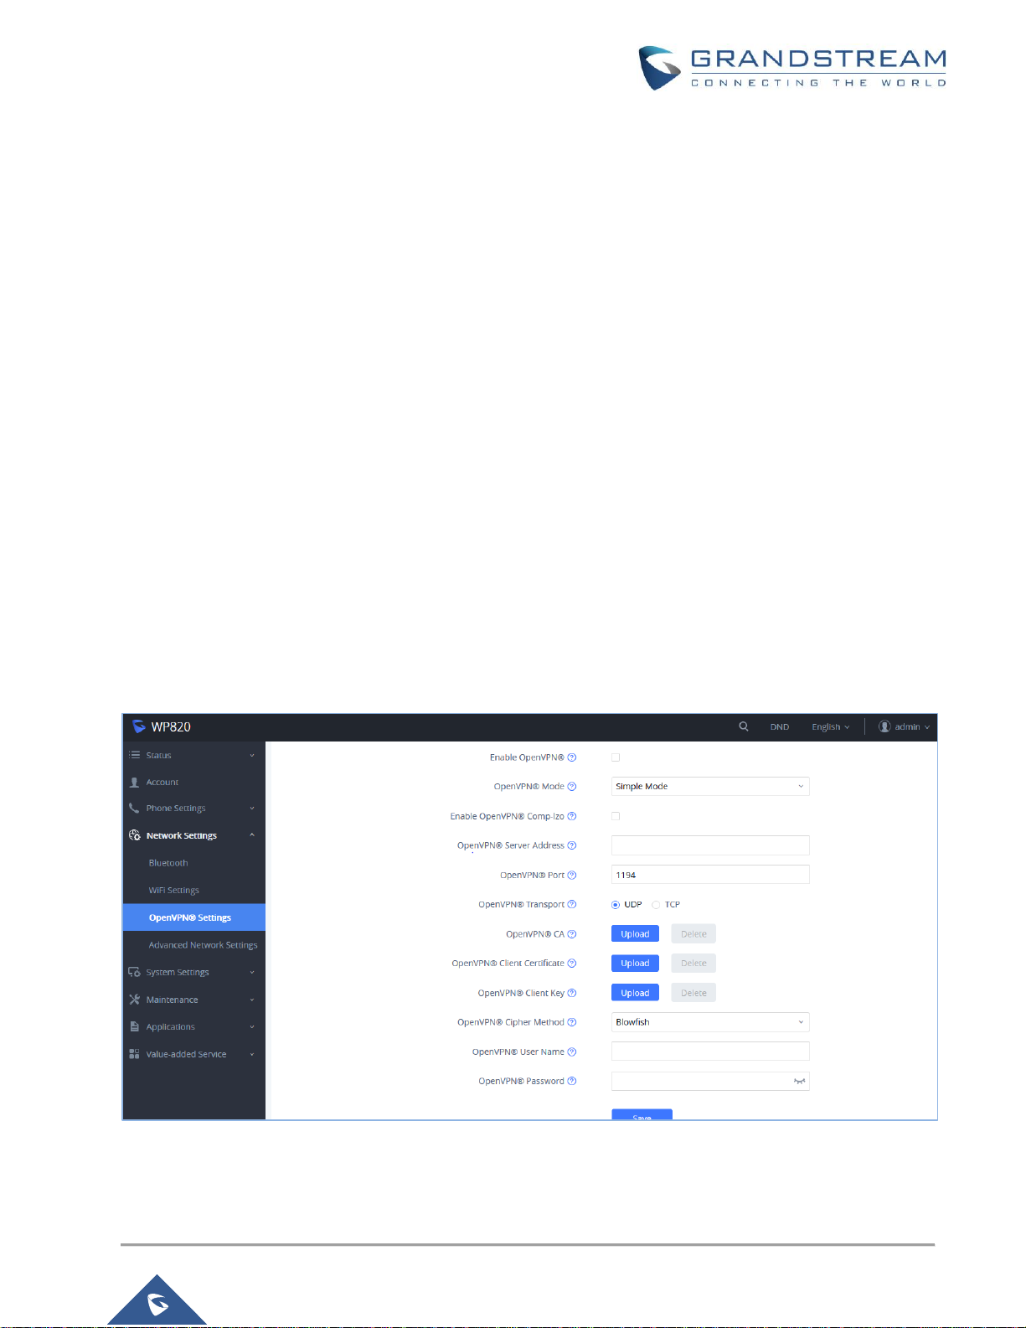This screenshot has height=1328, width=1026.
Task: Open the OpenVPN® Settings submenu item
Action: point(194,917)
